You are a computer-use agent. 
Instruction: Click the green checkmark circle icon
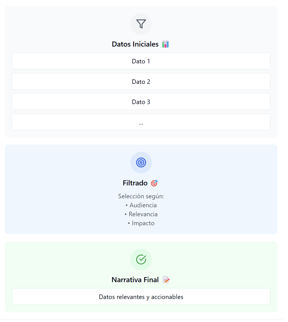pos(141,259)
